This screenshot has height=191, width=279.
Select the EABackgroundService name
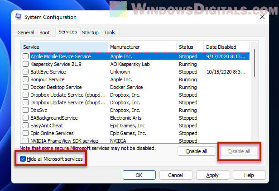click(54, 118)
